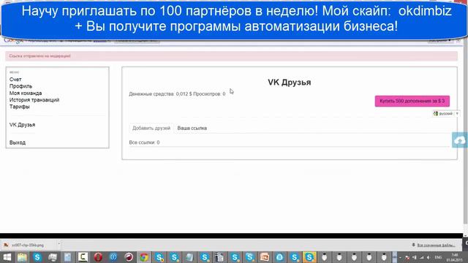Switch to Google Chrome in taskbar
The width and height of the screenshot is (468, 263).
click(144, 257)
